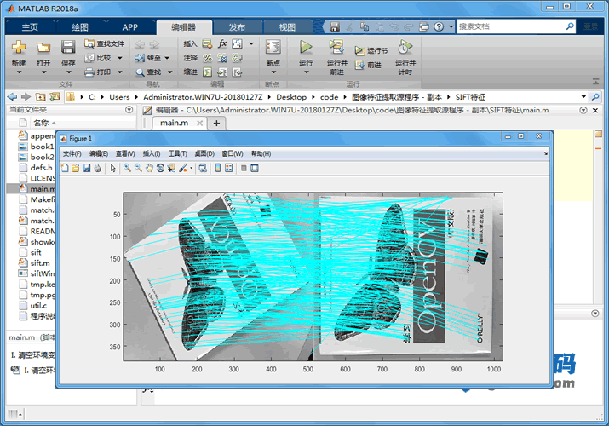This screenshot has height=426, width=609.
Task: Click Zoom Out tool in Figure 1 toolbar
Action: pos(138,168)
